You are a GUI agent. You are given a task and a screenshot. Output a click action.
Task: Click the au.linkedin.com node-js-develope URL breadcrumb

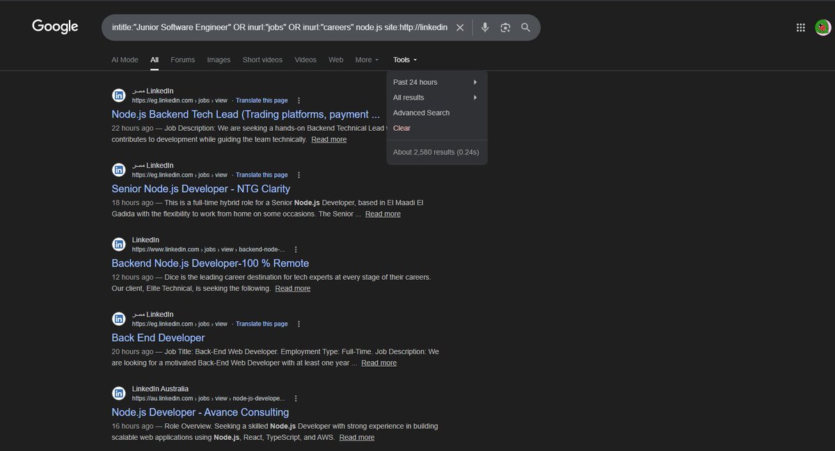pyautogui.click(x=209, y=399)
